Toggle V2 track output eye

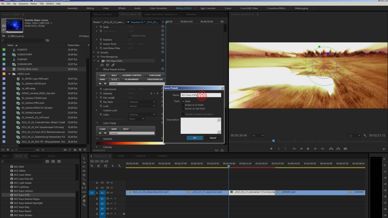[112, 188]
